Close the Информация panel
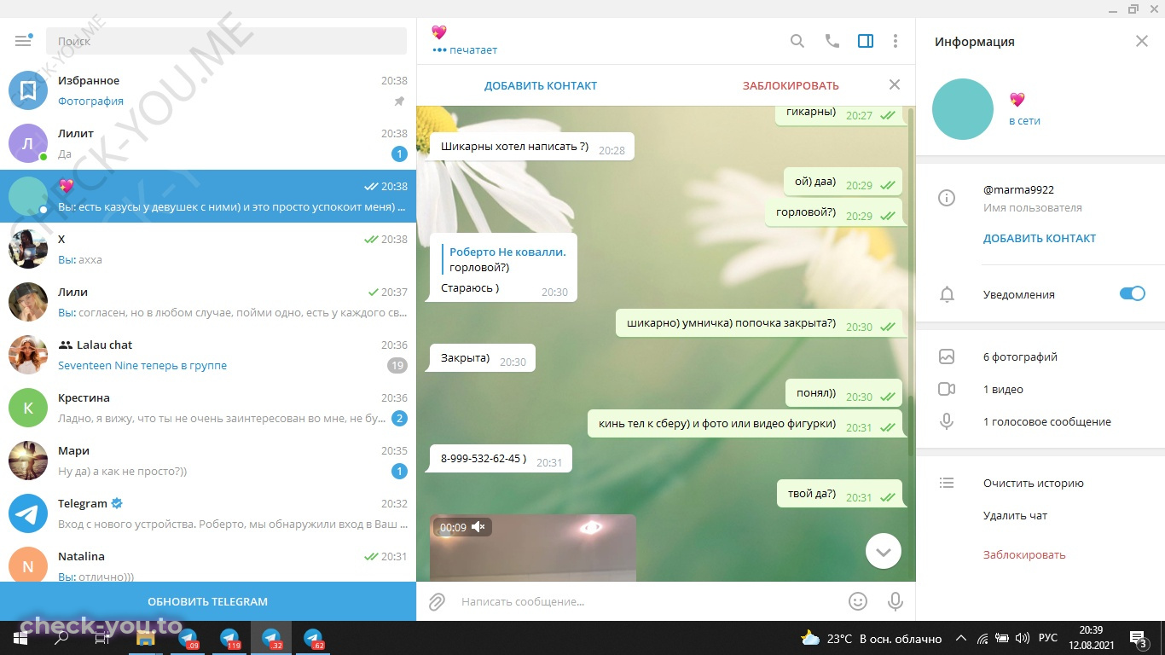Viewport: 1165px width, 655px height. (x=1142, y=41)
